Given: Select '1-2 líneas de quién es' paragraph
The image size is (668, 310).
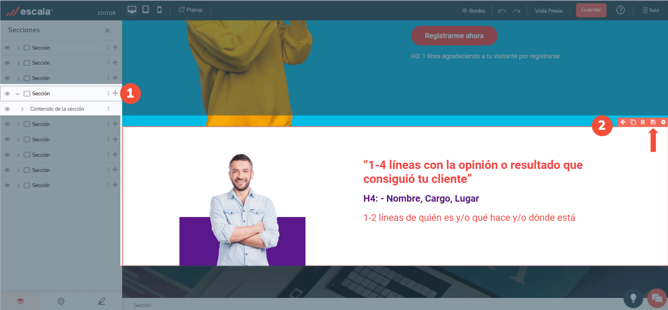Looking at the screenshot, I should [x=469, y=218].
